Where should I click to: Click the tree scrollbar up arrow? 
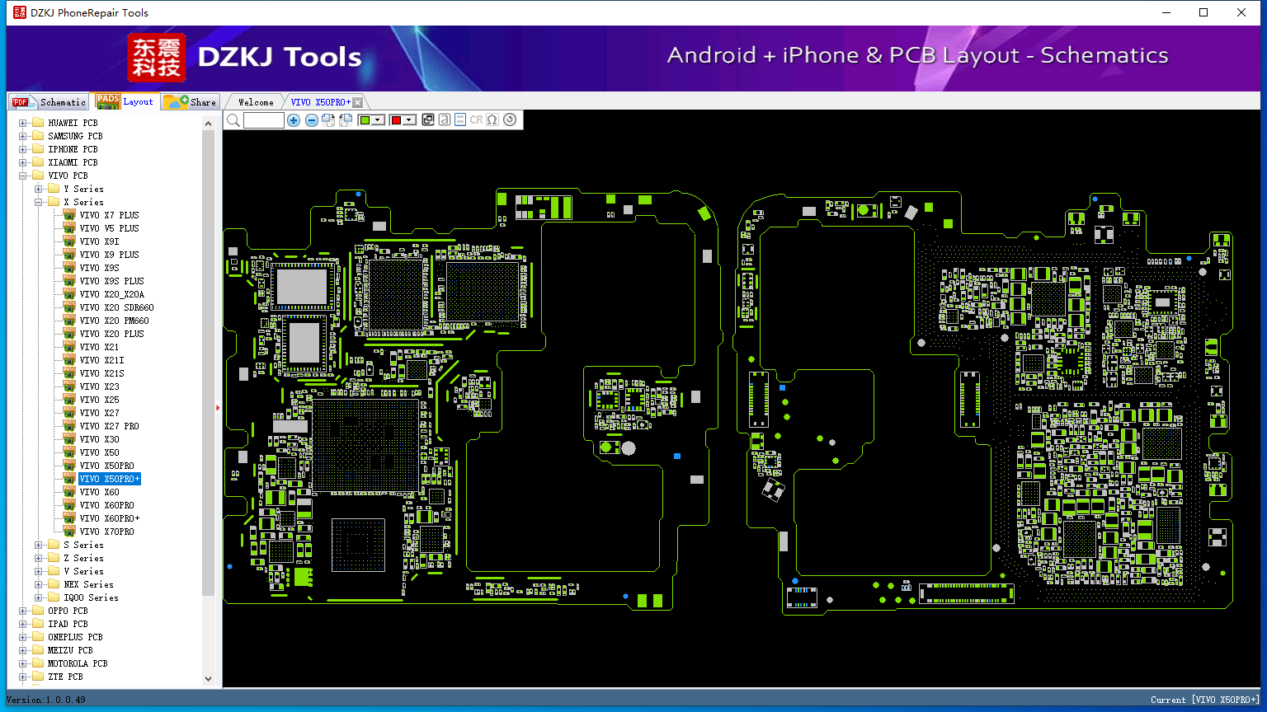point(208,124)
